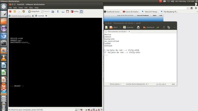This screenshot has width=198, height=111.
Task: Close the CentOS Entorno gráfico tab
Action: [33, 16]
